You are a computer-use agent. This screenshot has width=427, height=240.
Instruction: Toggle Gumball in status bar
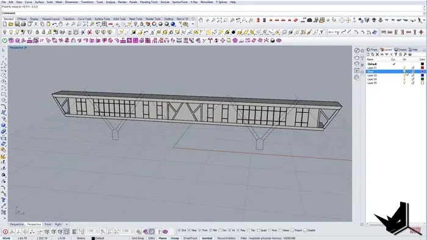pos(207,238)
